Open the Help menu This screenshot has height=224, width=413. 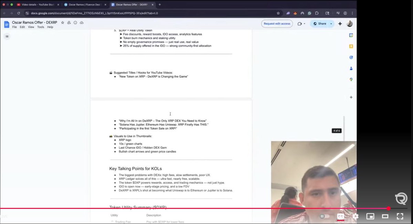click(x=50, y=27)
